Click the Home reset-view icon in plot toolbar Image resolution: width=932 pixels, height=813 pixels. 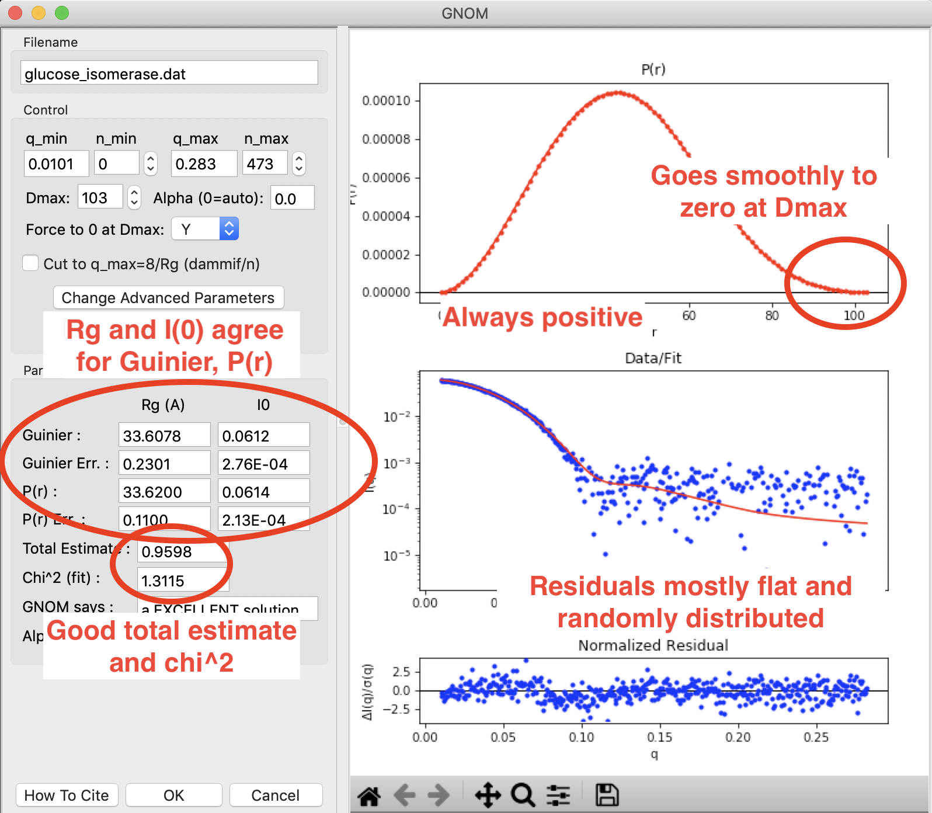tap(369, 795)
